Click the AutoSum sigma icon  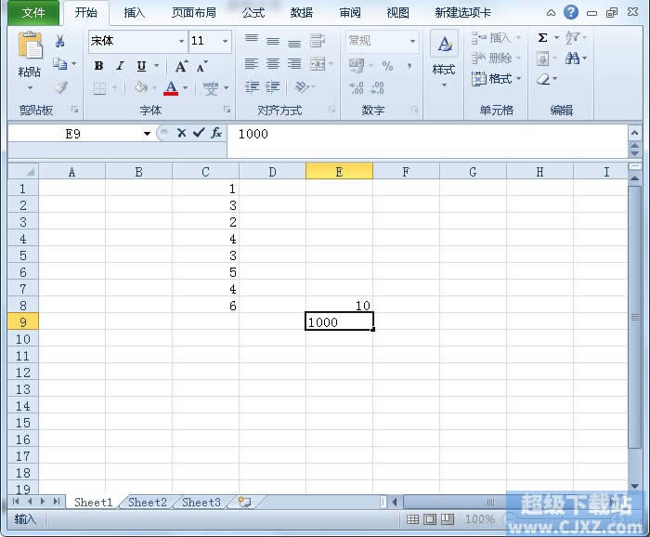coord(542,38)
